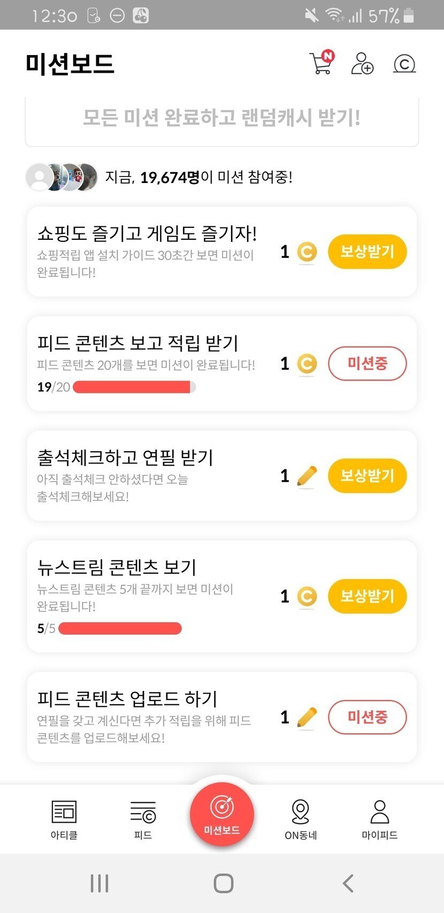
Task: Claim pencil reward for 출석체크 mission
Action: [x=367, y=476]
